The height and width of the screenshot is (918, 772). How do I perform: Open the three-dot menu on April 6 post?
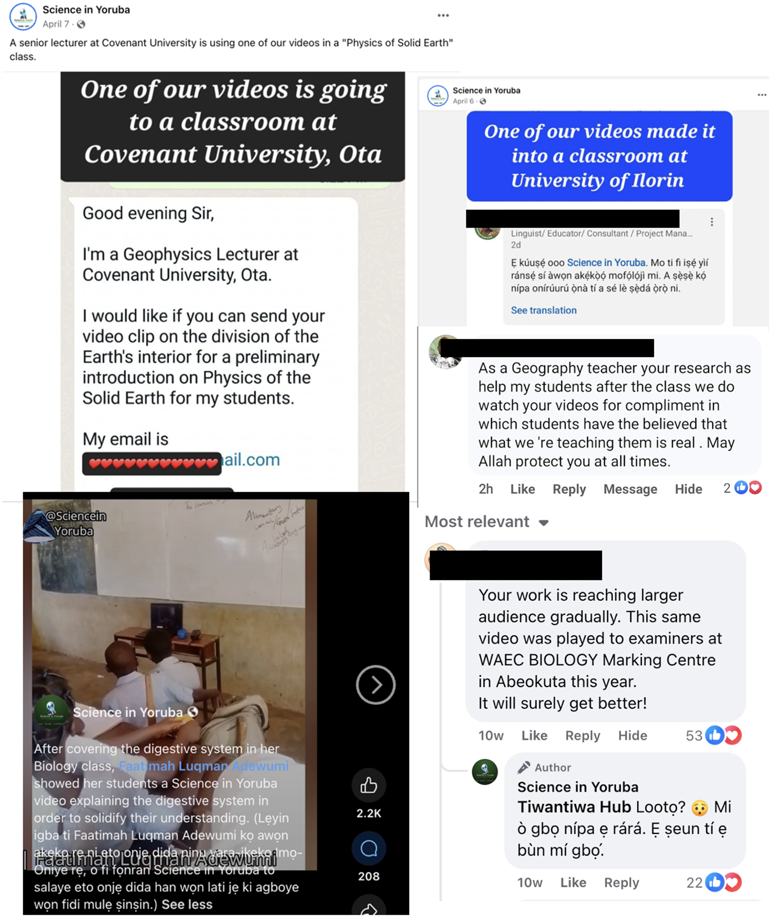[762, 95]
